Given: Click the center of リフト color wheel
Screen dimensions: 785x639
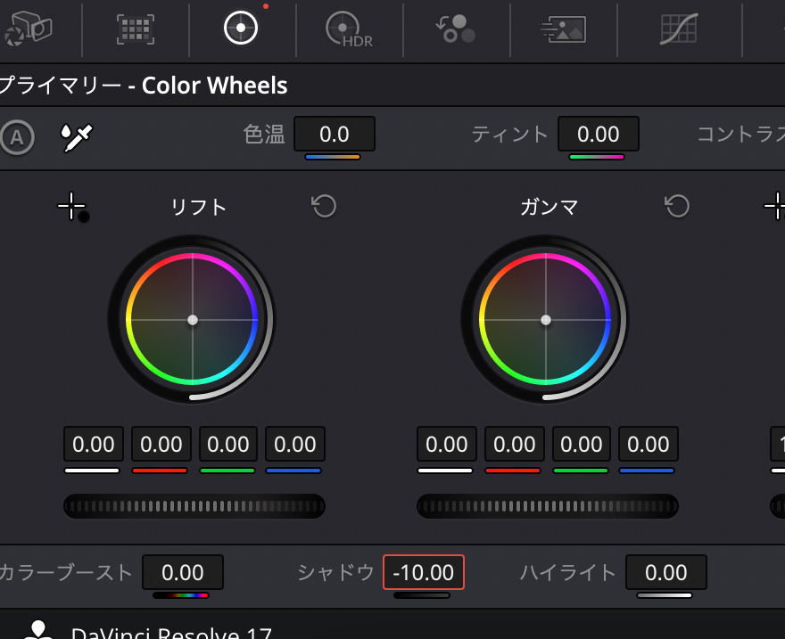Looking at the screenshot, I should pyautogui.click(x=192, y=319).
